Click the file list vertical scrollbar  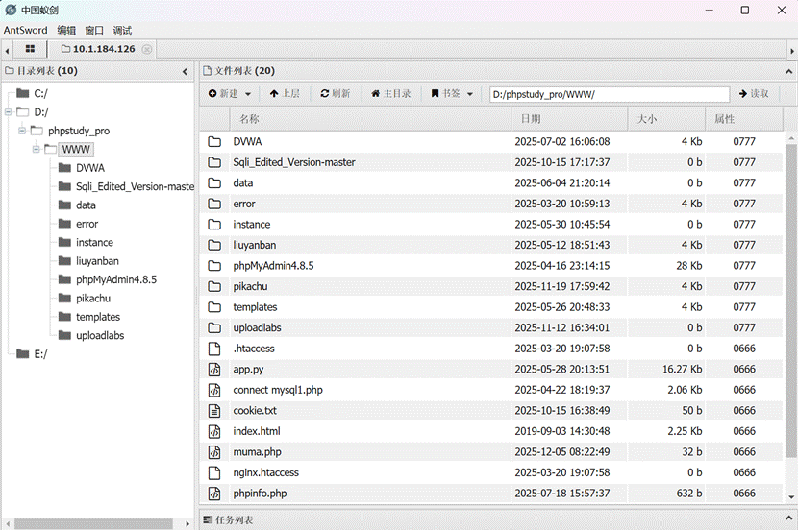click(x=791, y=300)
